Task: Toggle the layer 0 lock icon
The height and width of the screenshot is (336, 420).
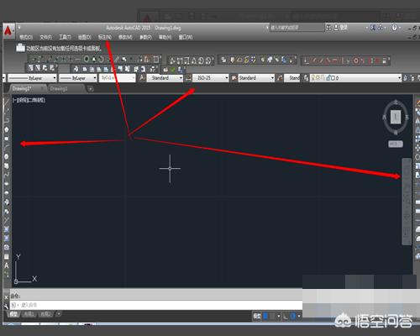Action: (x=328, y=78)
